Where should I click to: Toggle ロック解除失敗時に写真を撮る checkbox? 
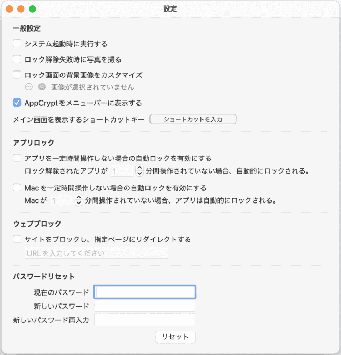pyautogui.click(x=17, y=59)
